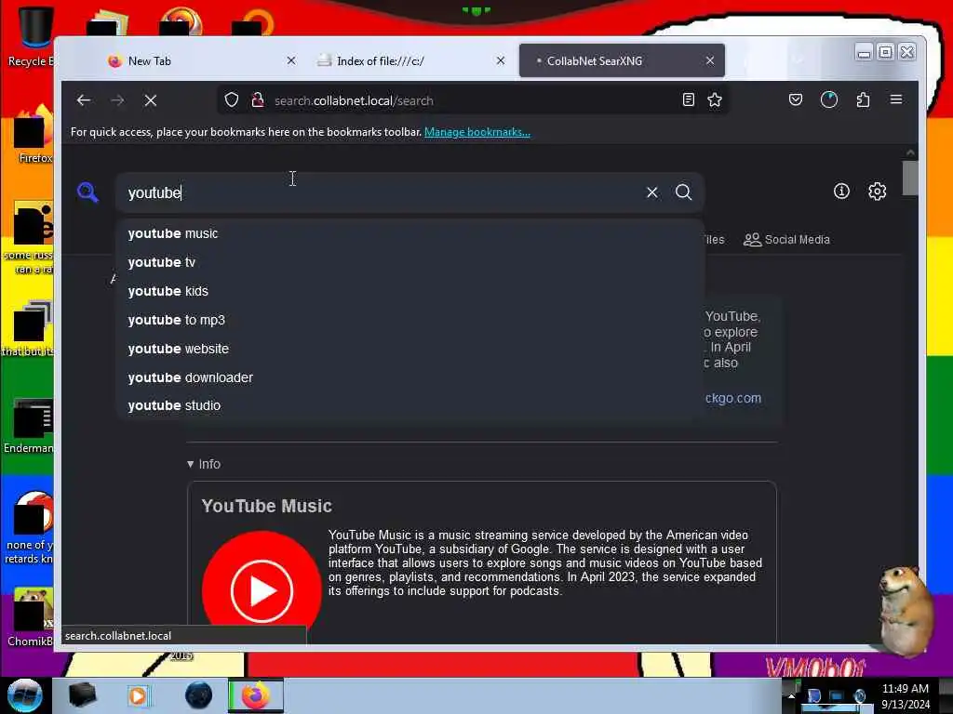
Task: Click the address bar URL
Action: click(354, 100)
